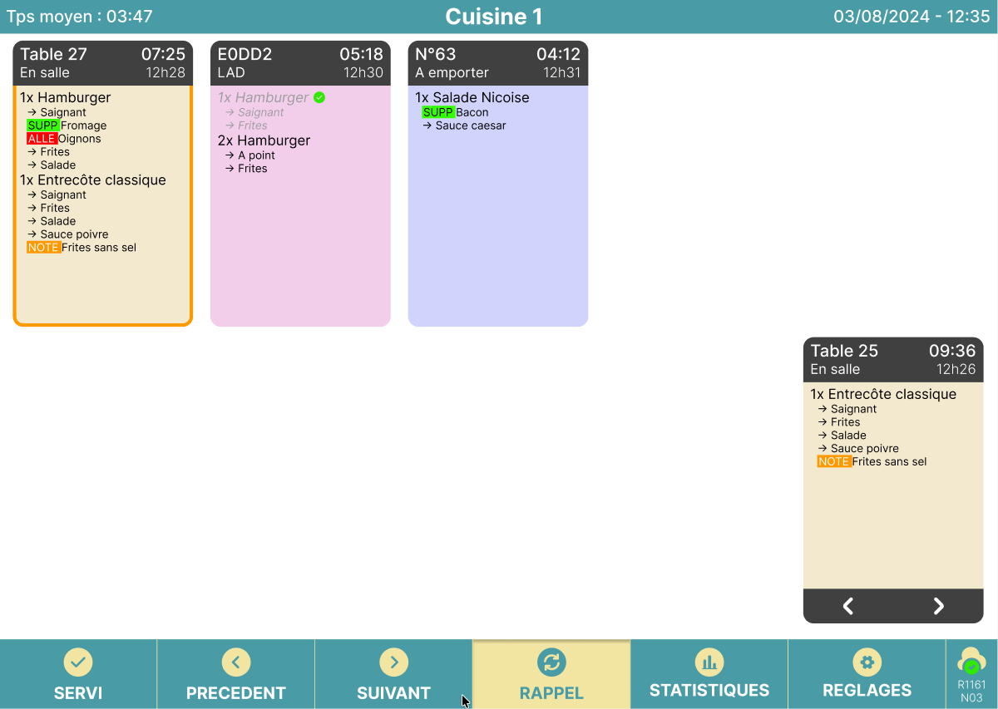
Task: Click the PRECEDENT left-chevron icon
Action: [236, 662]
